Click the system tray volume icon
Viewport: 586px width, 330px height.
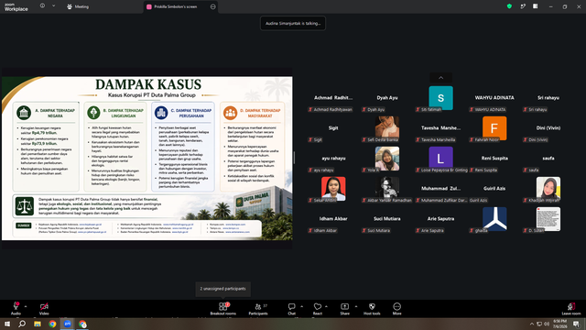point(547,324)
